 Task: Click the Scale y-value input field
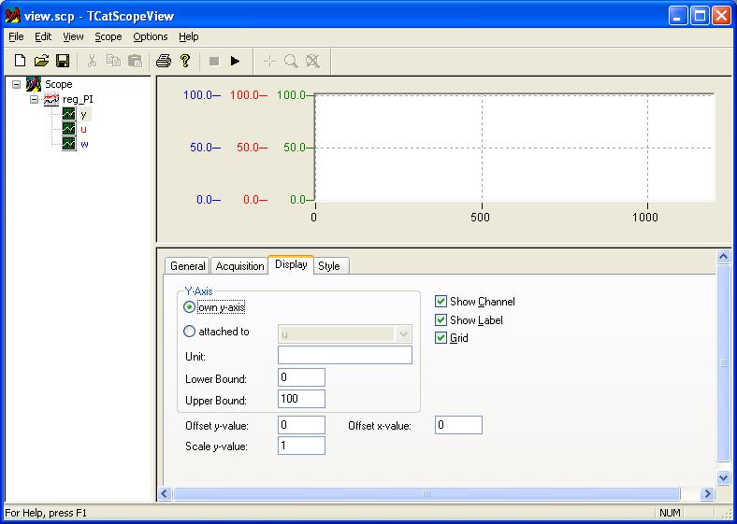pyautogui.click(x=301, y=446)
